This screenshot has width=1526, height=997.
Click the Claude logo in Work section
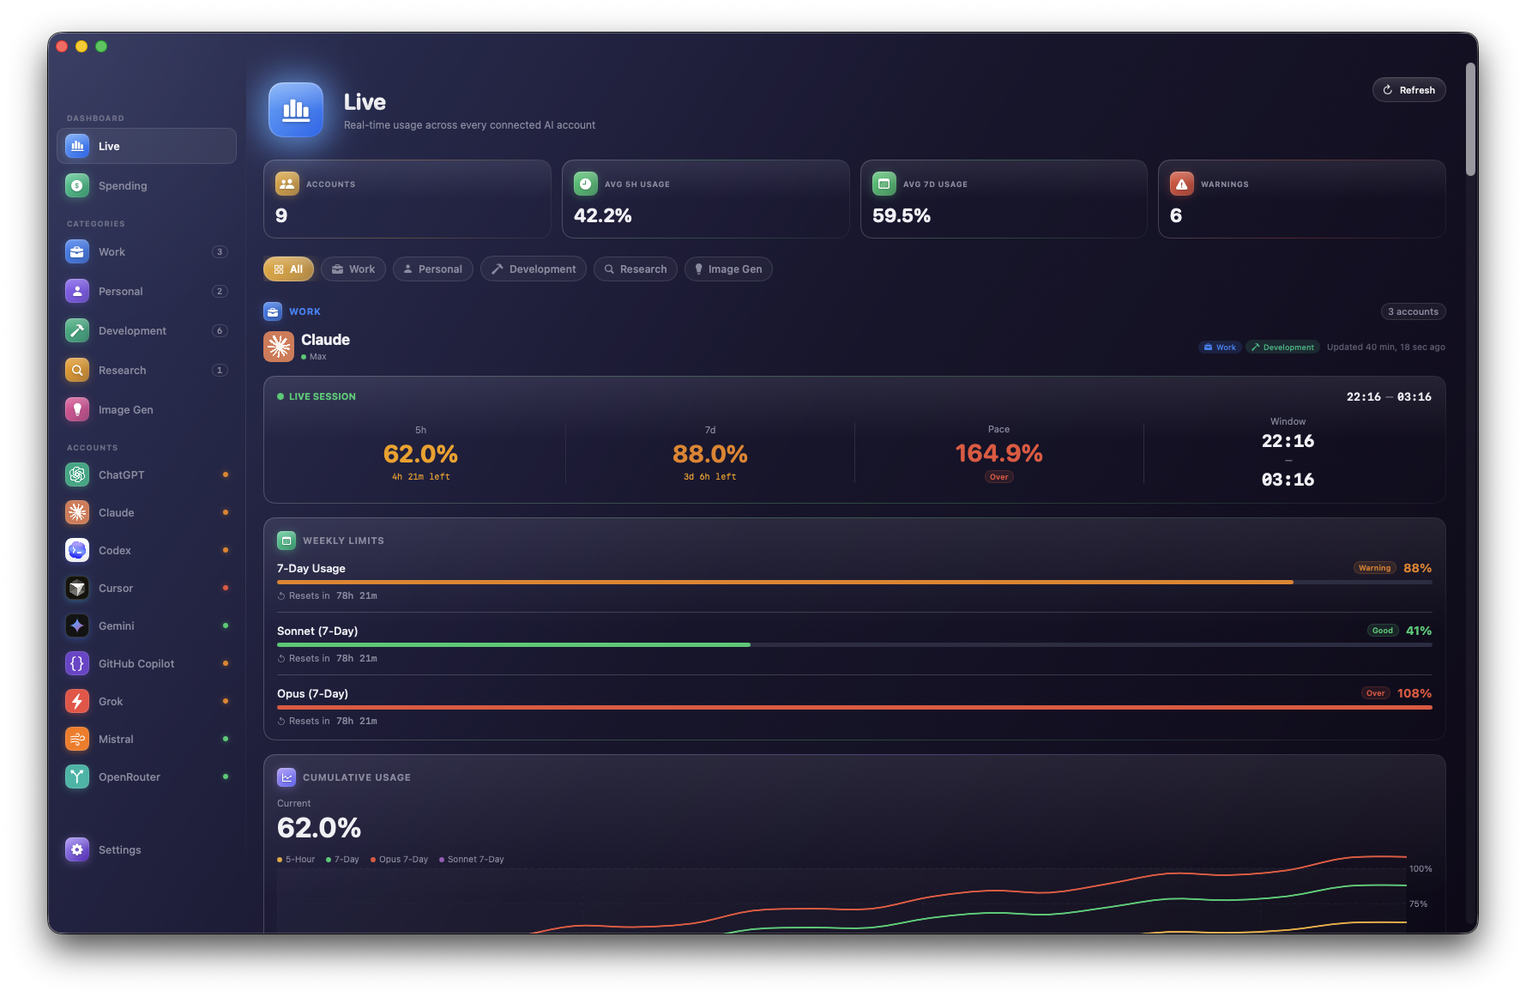coord(279,347)
